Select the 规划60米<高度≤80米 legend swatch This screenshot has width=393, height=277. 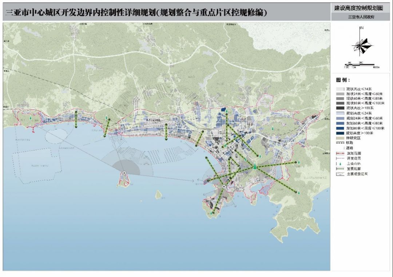340,123
